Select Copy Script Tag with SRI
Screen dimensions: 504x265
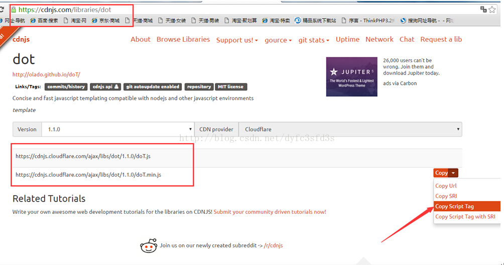coord(465,216)
